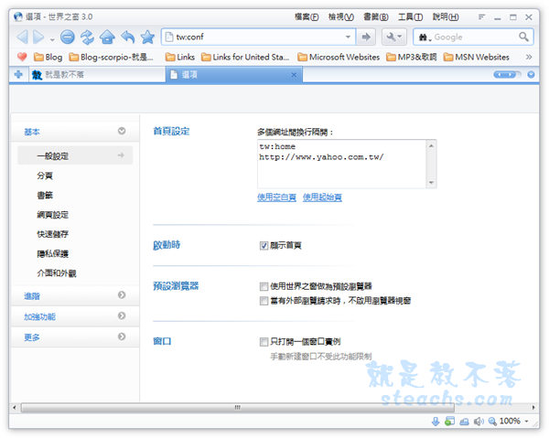This screenshot has width=549, height=438.
Task: Open the Links bookmarks folder
Action: 180,57
